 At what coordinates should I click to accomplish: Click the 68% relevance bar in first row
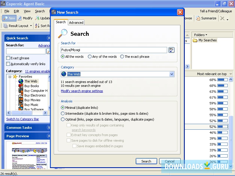222,80
